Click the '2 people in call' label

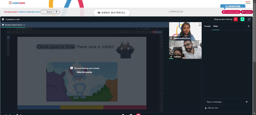point(13,19)
